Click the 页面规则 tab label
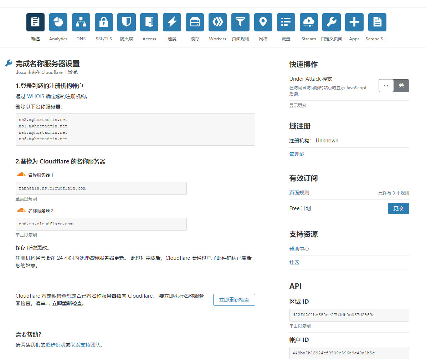426x359 pixels. tap(240, 39)
